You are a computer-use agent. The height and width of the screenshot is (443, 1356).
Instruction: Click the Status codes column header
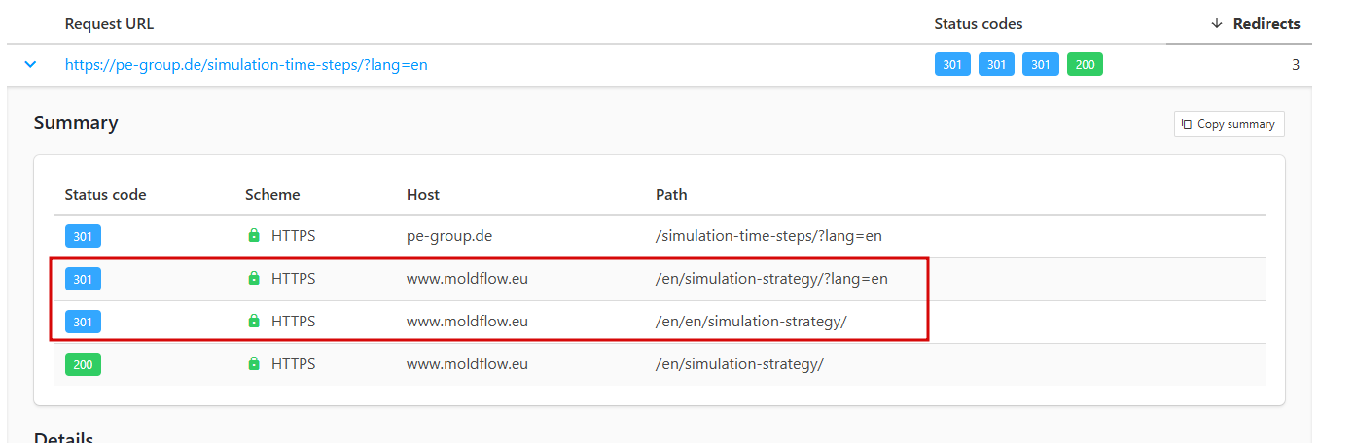pyautogui.click(x=978, y=24)
